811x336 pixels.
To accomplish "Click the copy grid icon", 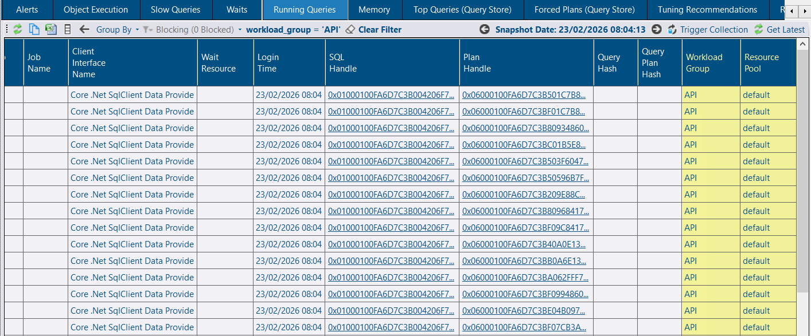I will click(34, 29).
